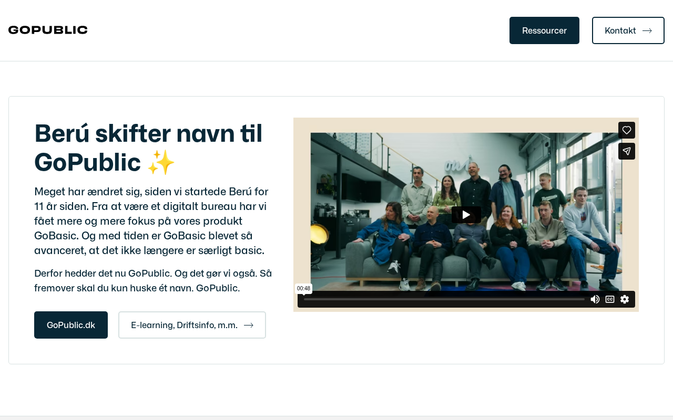
Task: Click the GoPublic logo in header
Action: pos(48,30)
